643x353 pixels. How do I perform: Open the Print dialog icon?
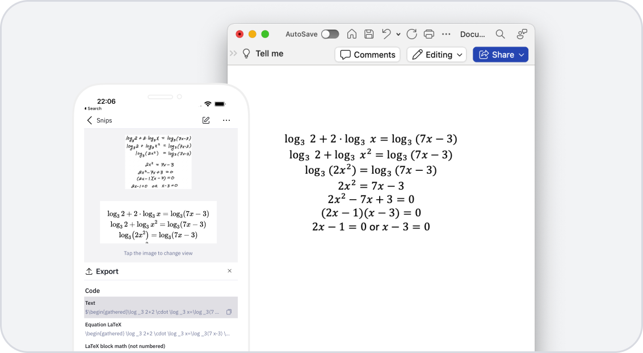(429, 34)
